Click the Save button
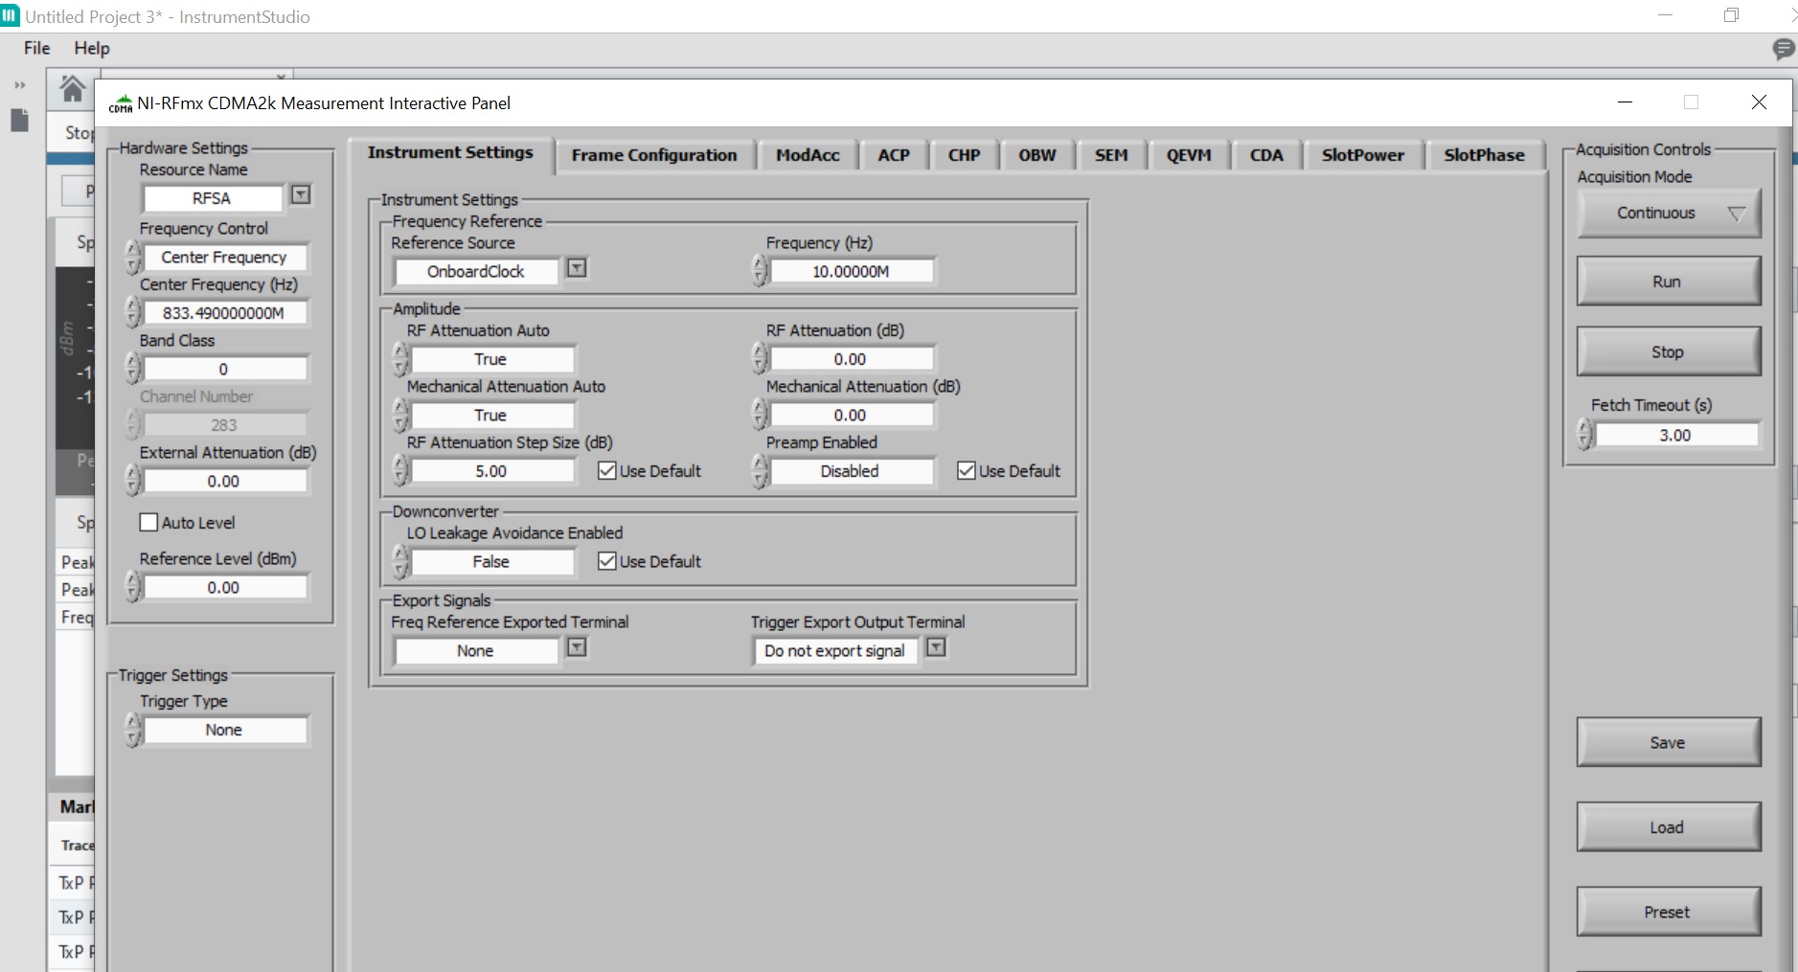Screen dimensions: 1798x972 click(x=1668, y=742)
